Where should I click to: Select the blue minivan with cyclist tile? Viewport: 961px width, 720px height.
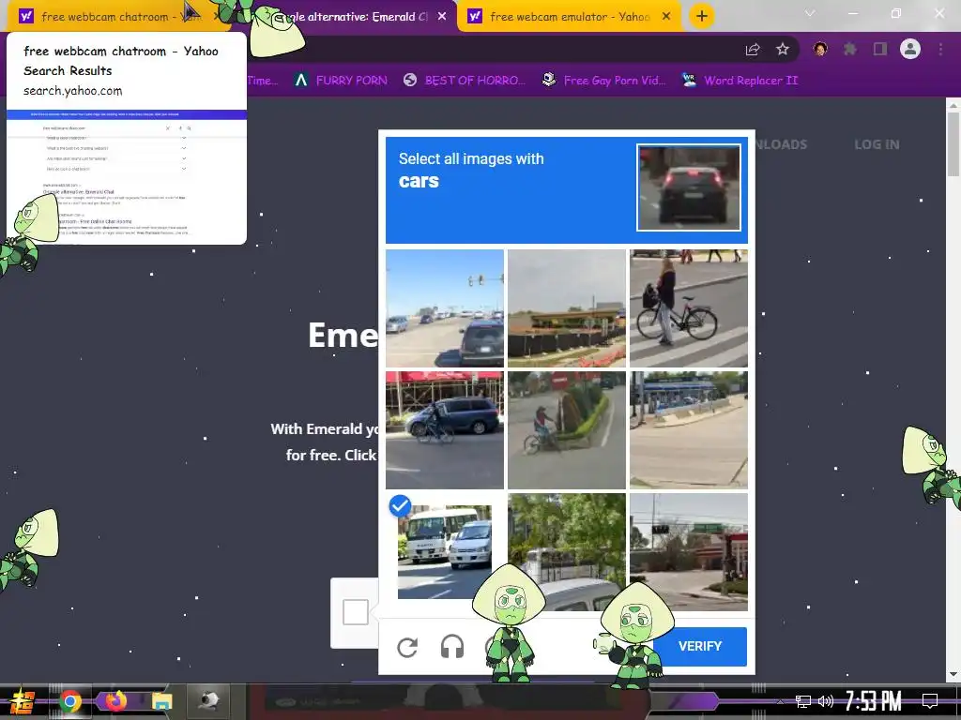pos(445,430)
